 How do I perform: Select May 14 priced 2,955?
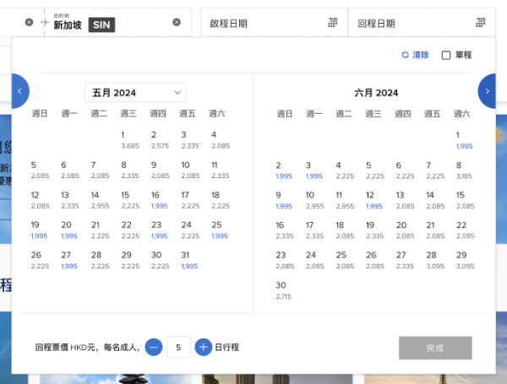click(100, 200)
